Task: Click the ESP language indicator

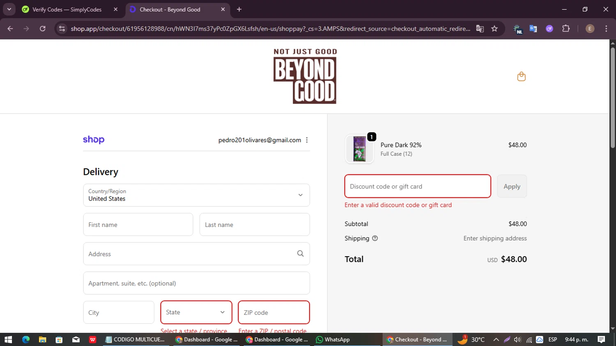Action: (x=553, y=339)
